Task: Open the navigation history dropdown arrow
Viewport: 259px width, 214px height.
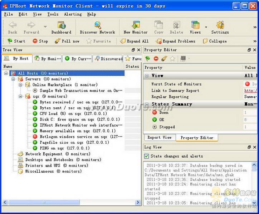Action: coord(45,27)
